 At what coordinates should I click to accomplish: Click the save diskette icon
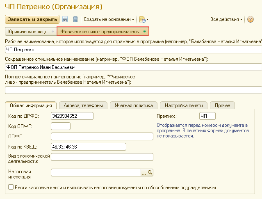pyautogui.click(x=65, y=19)
